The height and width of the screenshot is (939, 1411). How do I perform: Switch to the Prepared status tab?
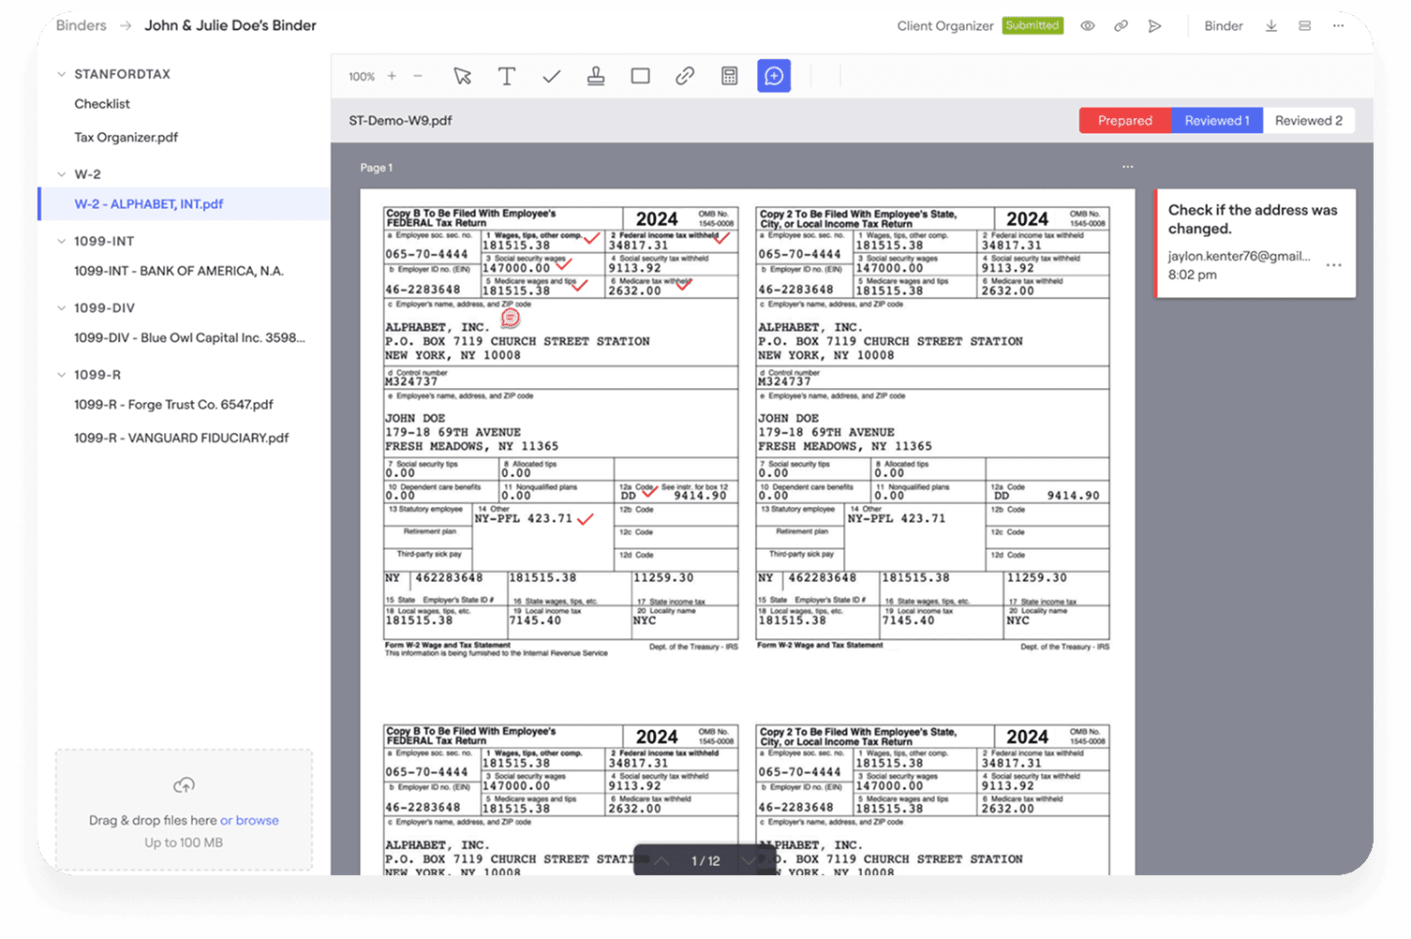1125,121
